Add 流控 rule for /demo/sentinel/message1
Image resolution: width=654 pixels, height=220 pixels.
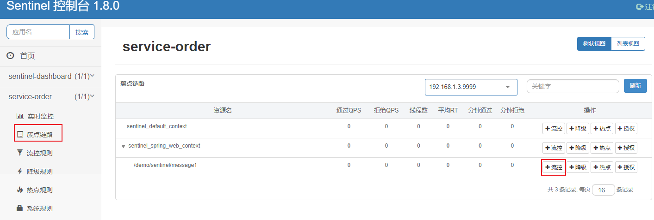pyautogui.click(x=554, y=167)
